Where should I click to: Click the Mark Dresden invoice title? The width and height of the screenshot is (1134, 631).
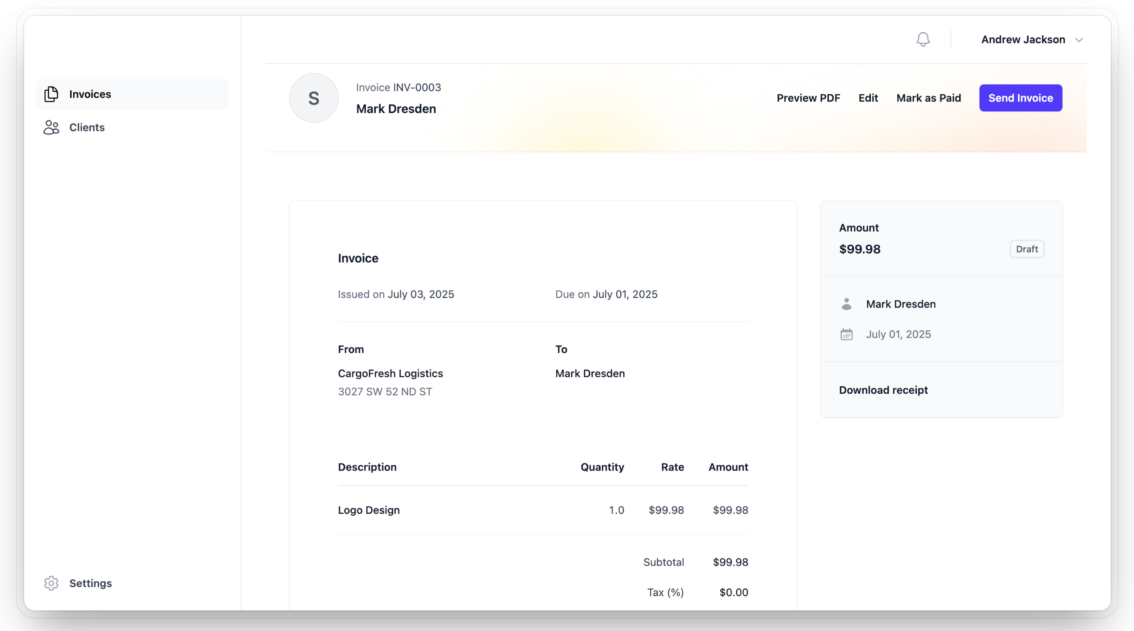click(396, 109)
